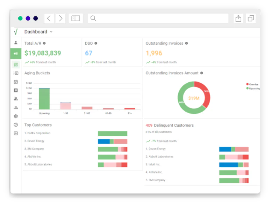Open the invoices list sidebar icon
Image resolution: width=271 pixels, height=205 pixels.
pyautogui.click(x=16, y=73)
